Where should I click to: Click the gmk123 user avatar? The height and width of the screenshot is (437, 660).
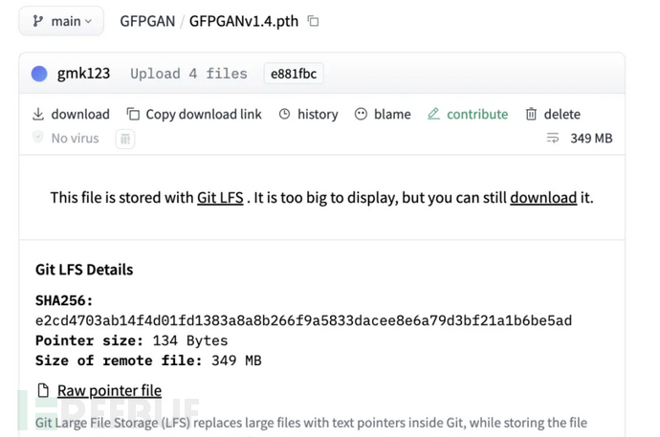[39, 74]
